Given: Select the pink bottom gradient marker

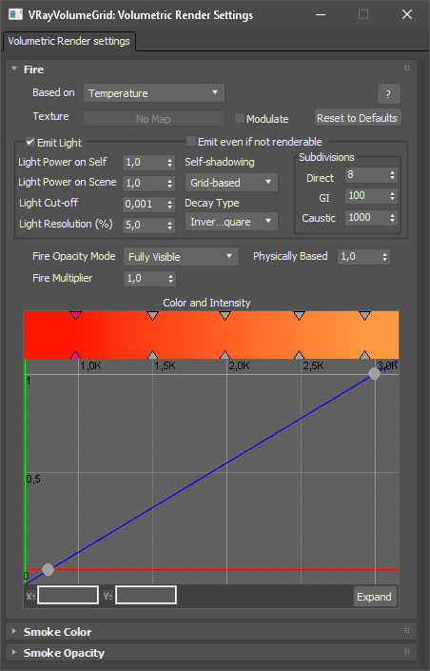Looking at the screenshot, I should pos(75,355).
